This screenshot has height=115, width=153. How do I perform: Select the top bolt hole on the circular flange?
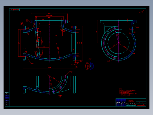tap(115, 29)
